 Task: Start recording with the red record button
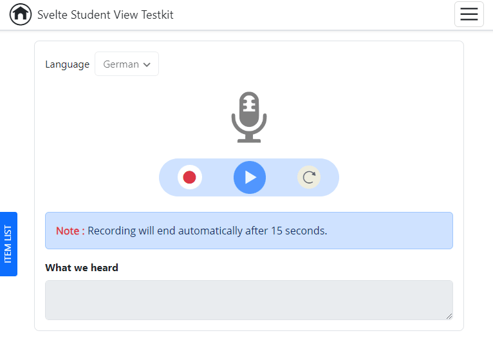(x=189, y=177)
